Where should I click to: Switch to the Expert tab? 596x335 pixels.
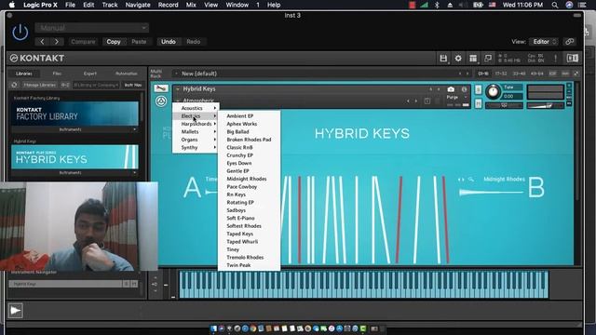(90, 74)
